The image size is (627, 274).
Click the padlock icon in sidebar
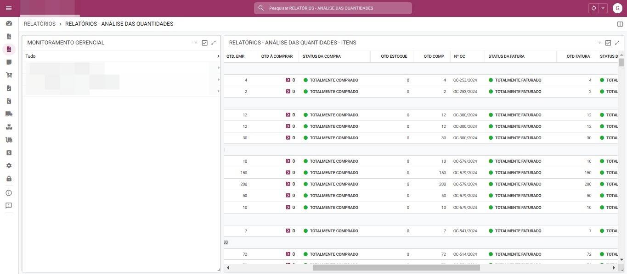[x=9, y=179]
